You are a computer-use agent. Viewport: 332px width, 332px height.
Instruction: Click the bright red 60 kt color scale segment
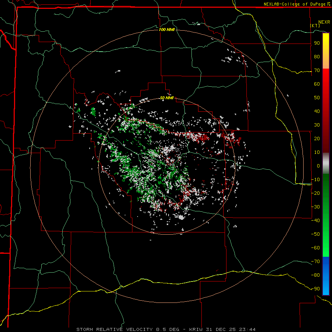point(326,84)
